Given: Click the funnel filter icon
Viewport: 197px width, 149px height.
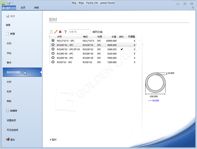Looking at the screenshot, I should [x=65, y=32].
